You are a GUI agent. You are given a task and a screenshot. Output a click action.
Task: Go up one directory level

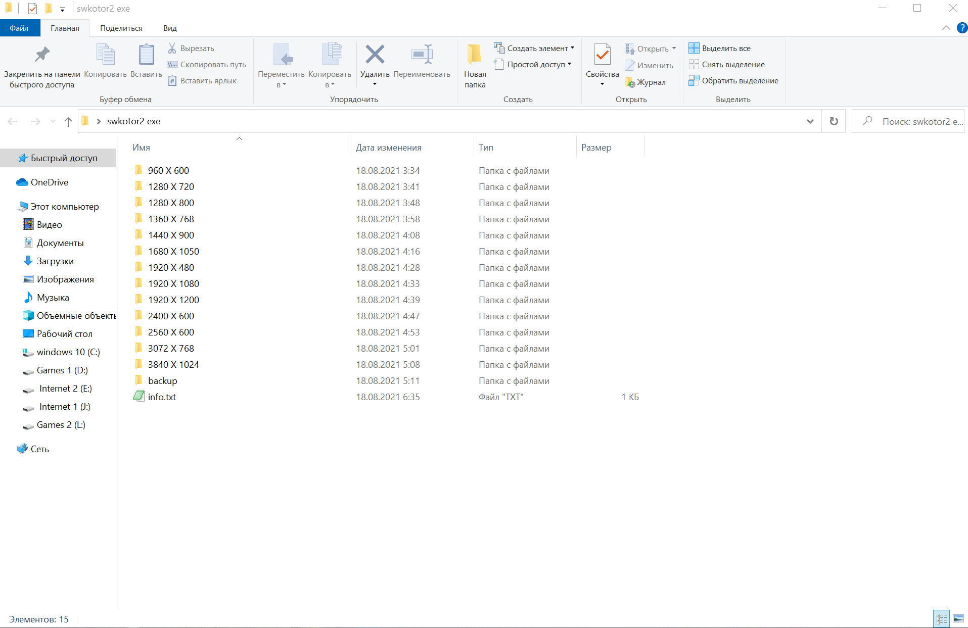(x=68, y=121)
